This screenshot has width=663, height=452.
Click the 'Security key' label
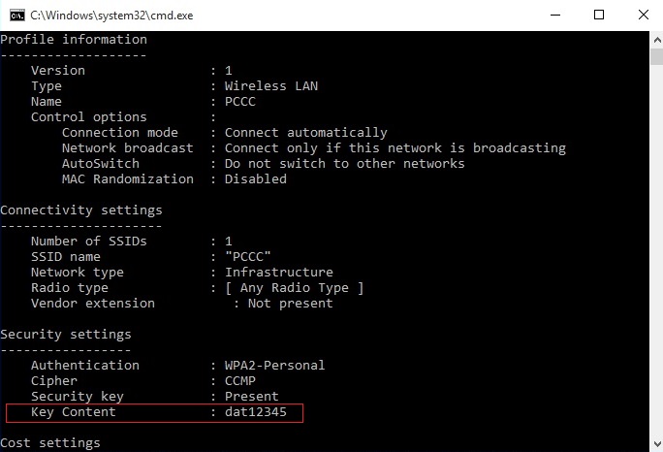click(x=78, y=397)
